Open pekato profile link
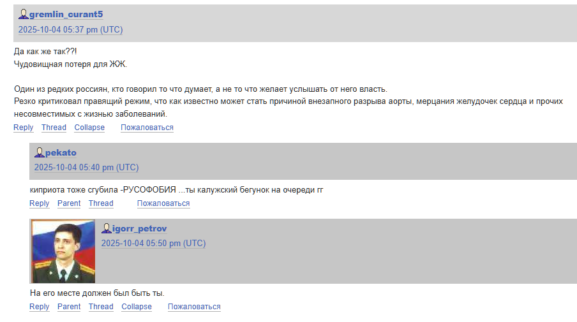 pyautogui.click(x=61, y=153)
